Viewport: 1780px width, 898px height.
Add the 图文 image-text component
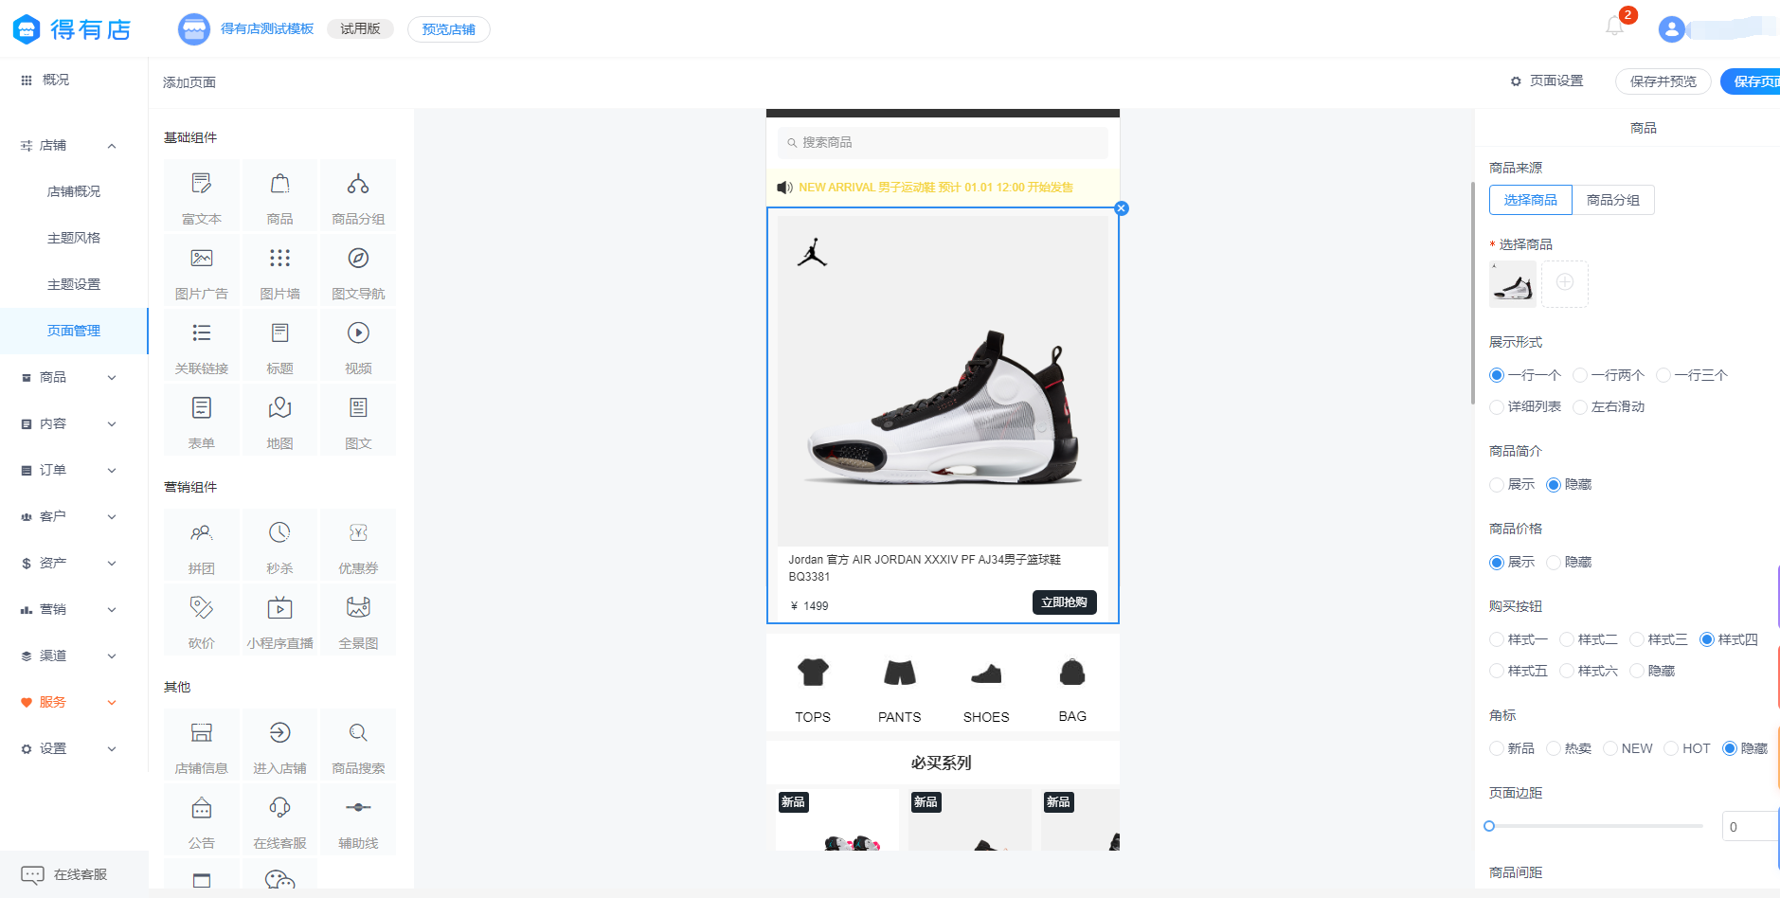point(358,421)
